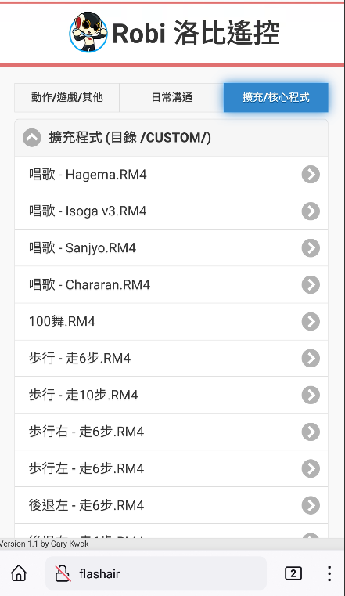Run 步行左 - 走6步.RM4 program
The height and width of the screenshot is (596, 345).
point(171,468)
